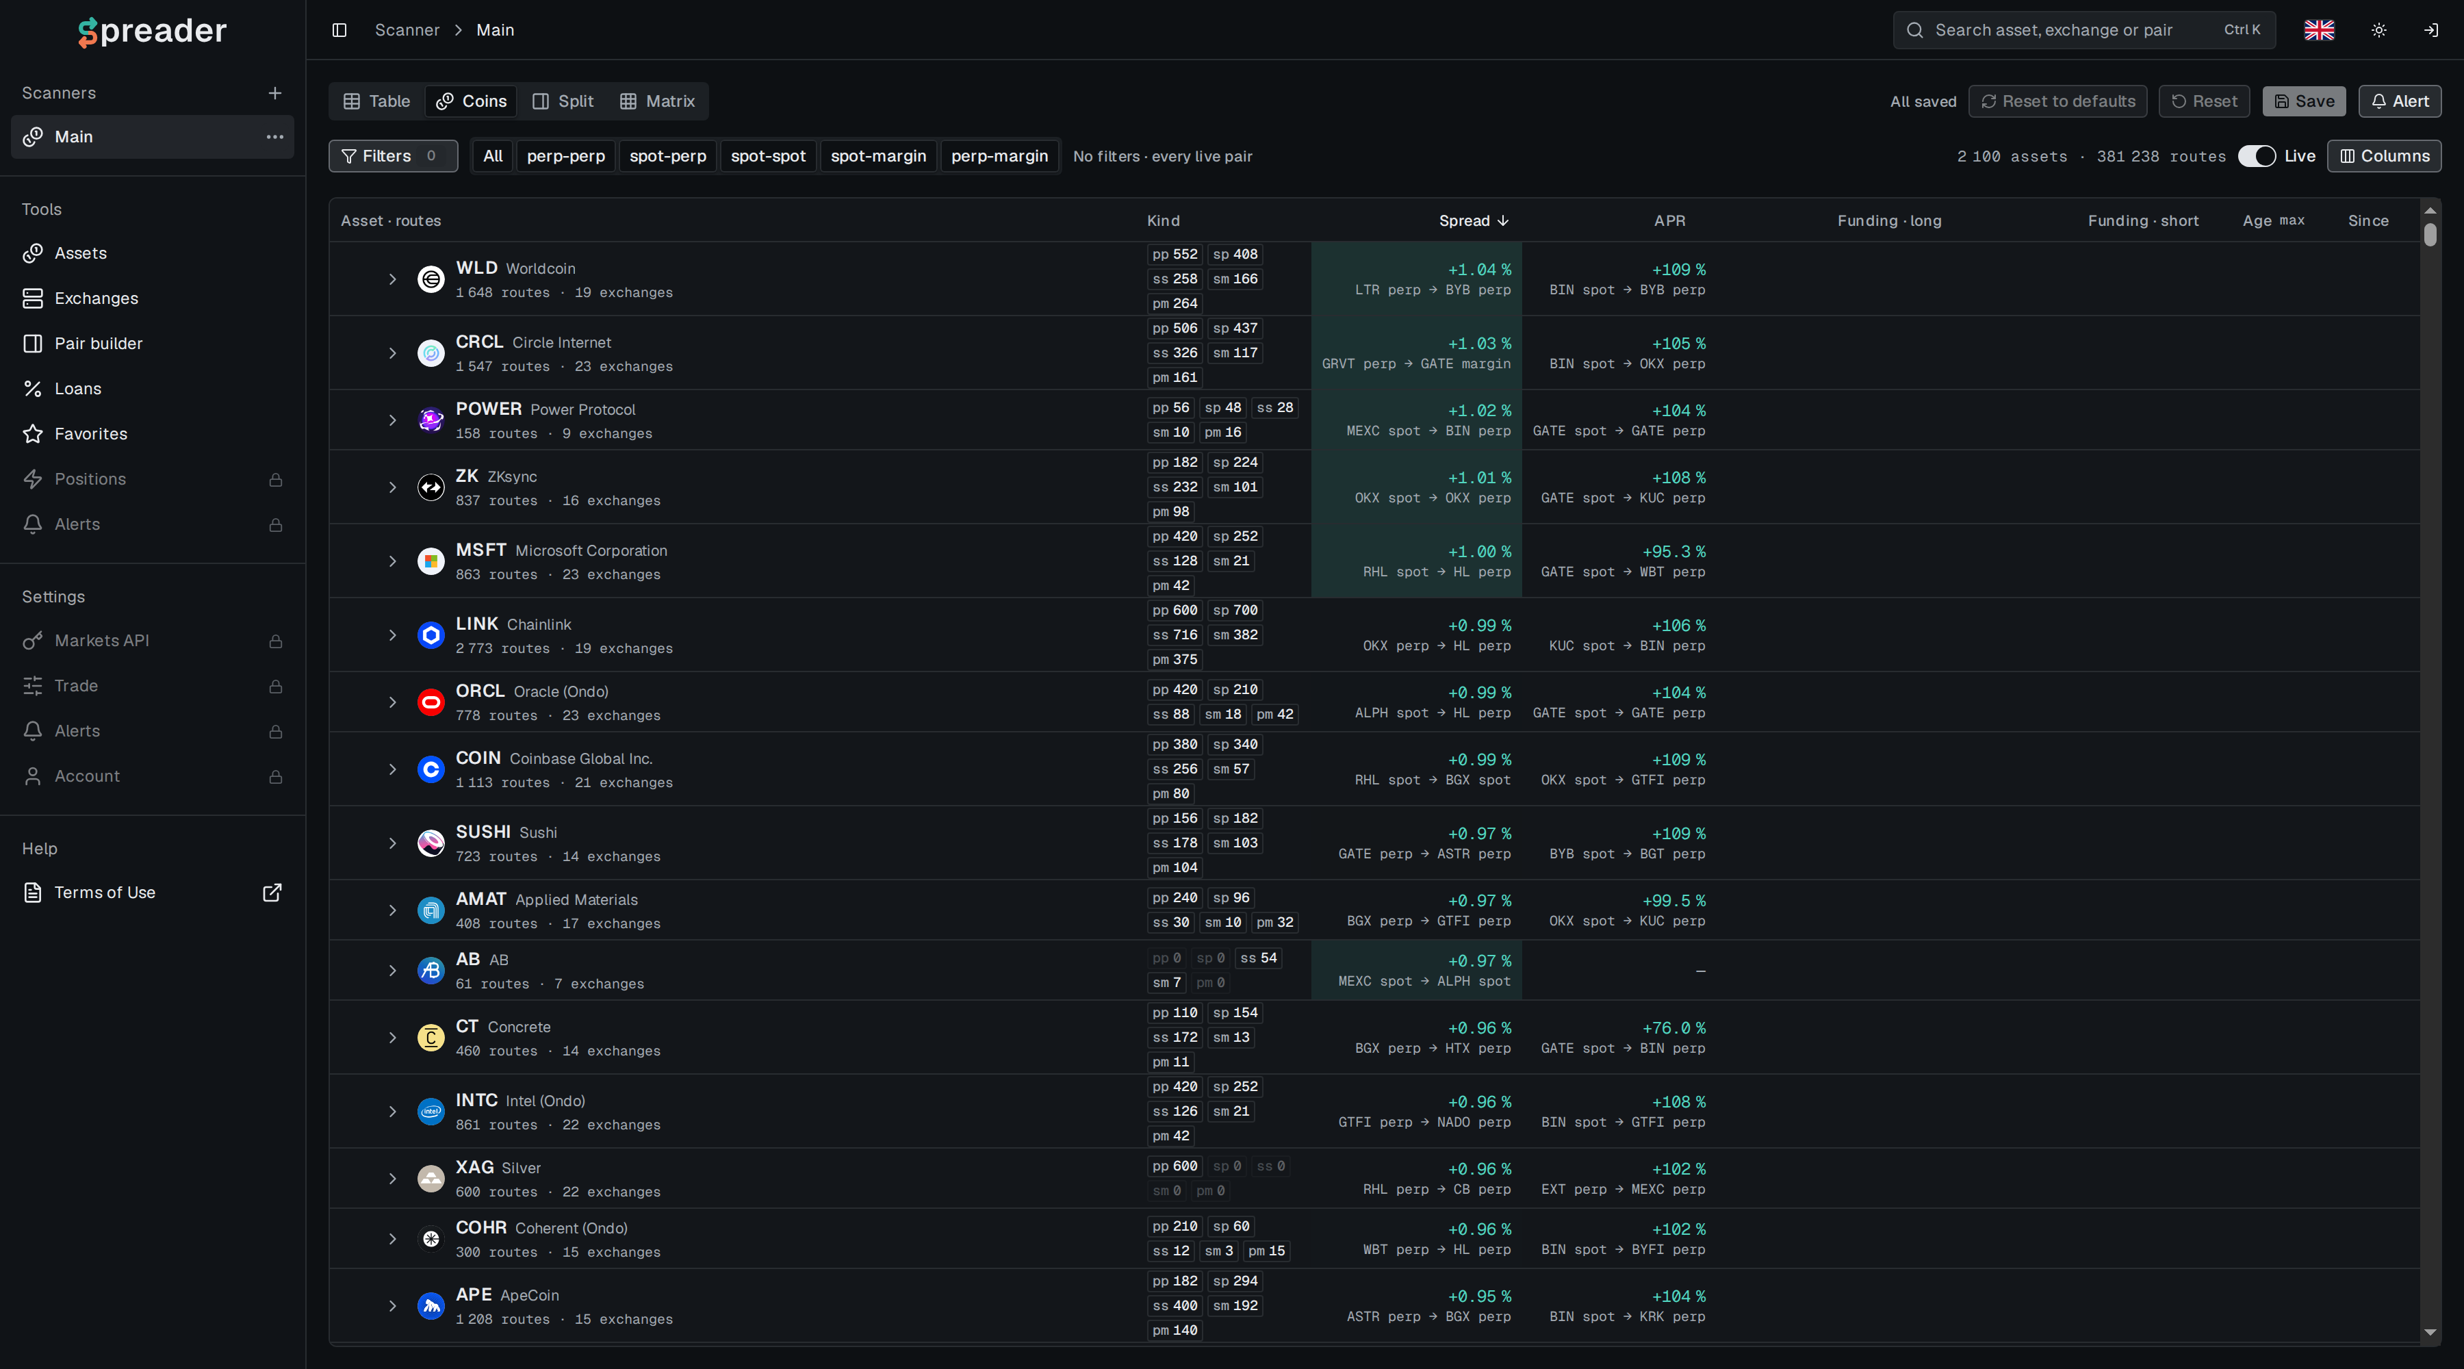Open the Exchanges page
2464x1369 pixels.
pyautogui.click(x=153, y=298)
